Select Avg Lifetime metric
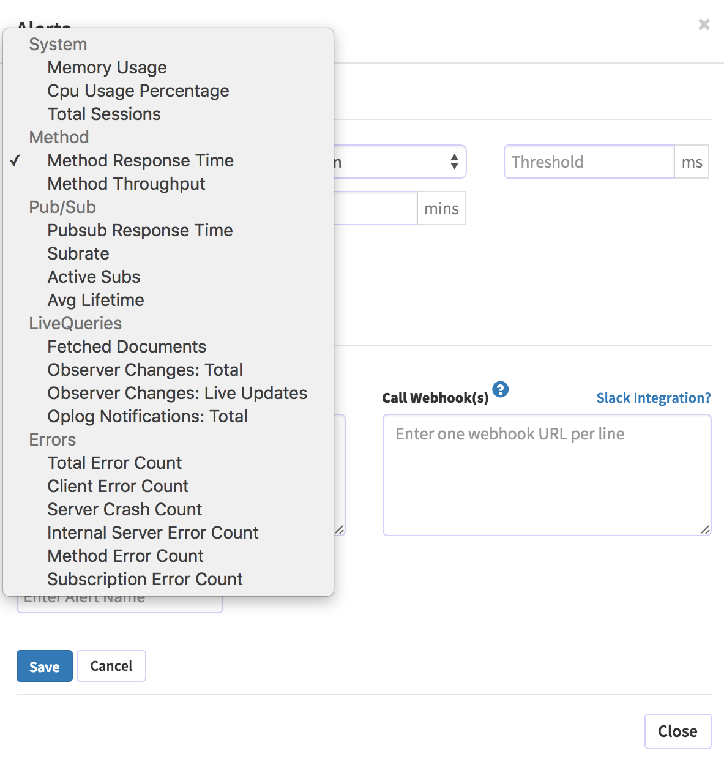 click(x=95, y=300)
